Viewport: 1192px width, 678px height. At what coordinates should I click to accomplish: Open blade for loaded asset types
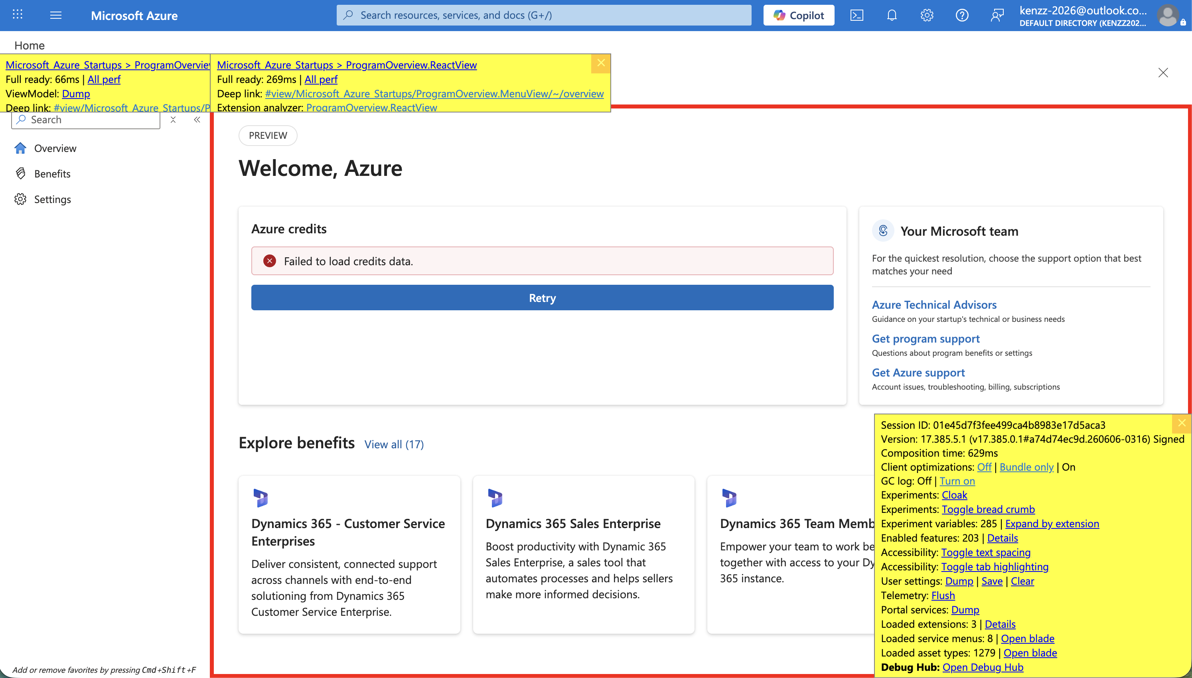[1030, 653]
